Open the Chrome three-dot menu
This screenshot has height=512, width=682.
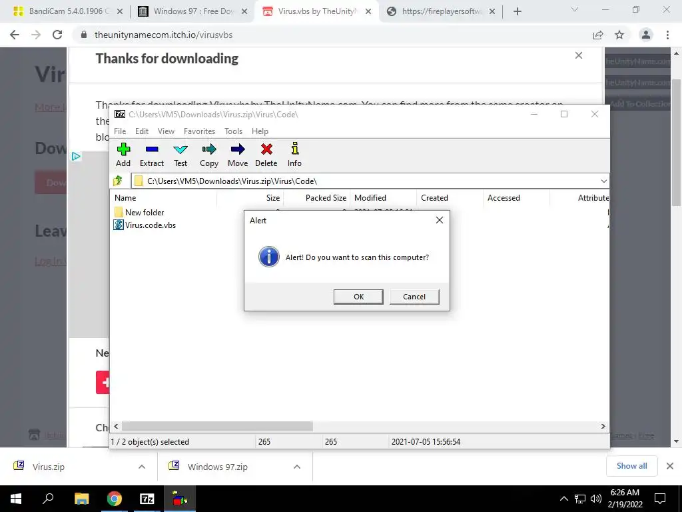tap(667, 35)
